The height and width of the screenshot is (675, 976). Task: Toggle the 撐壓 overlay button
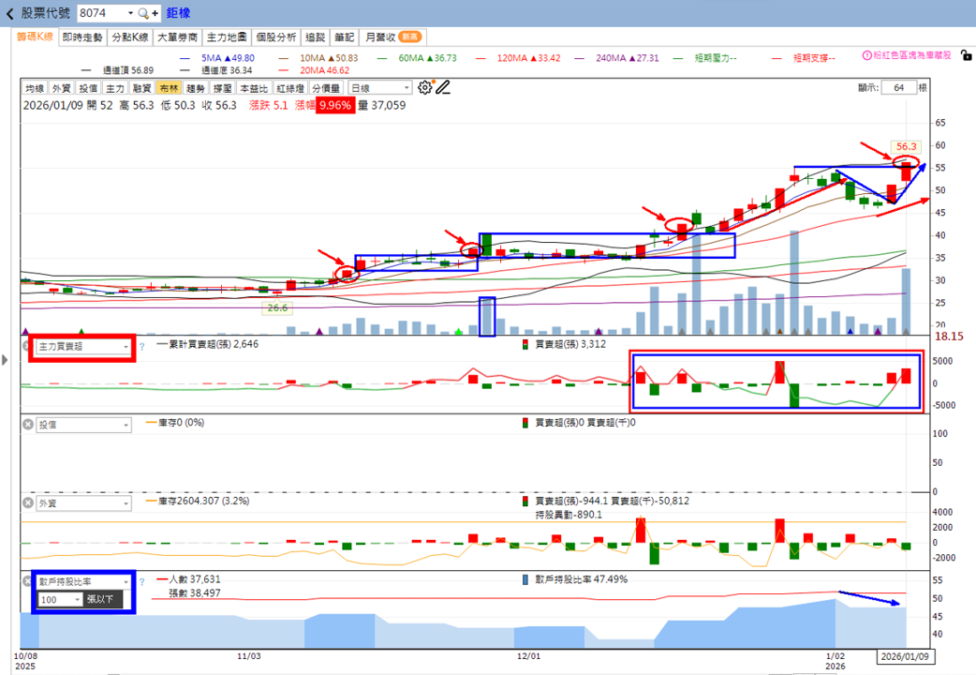pyautogui.click(x=222, y=88)
